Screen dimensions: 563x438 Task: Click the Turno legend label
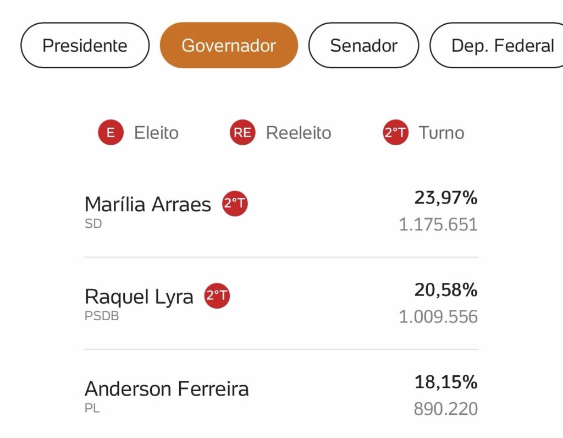coord(441,133)
